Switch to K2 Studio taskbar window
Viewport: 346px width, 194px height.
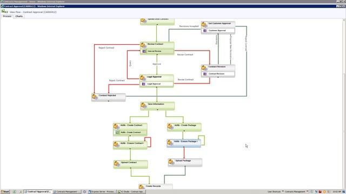131,192
